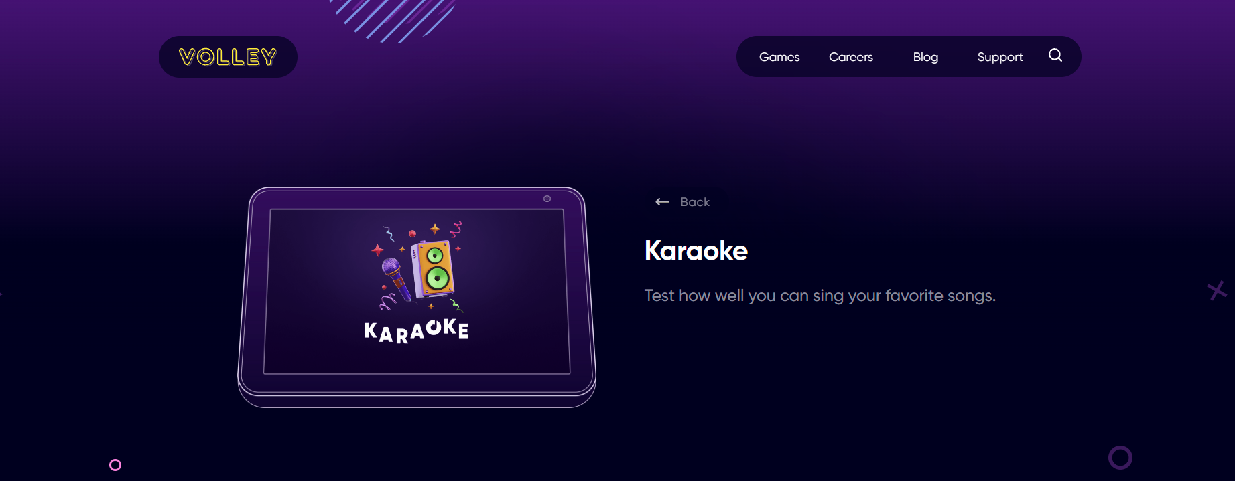Click the Karaoke heading
This screenshot has width=1235, height=481.
[696, 250]
